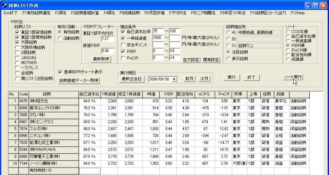Click the app icon in title bar
329x175 pixels.
[5, 5]
